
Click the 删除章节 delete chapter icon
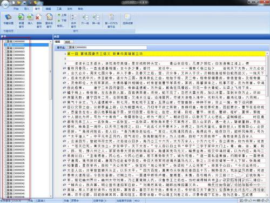pos(39,21)
